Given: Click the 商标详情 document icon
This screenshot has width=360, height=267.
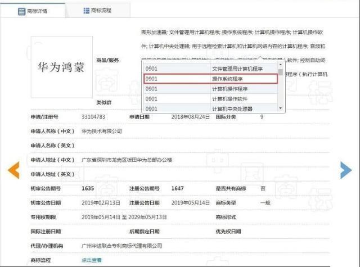Looking at the screenshot, I should [x=21, y=11].
